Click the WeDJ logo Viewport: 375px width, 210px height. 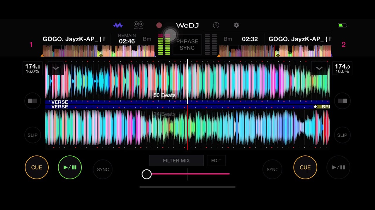[x=187, y=25]
